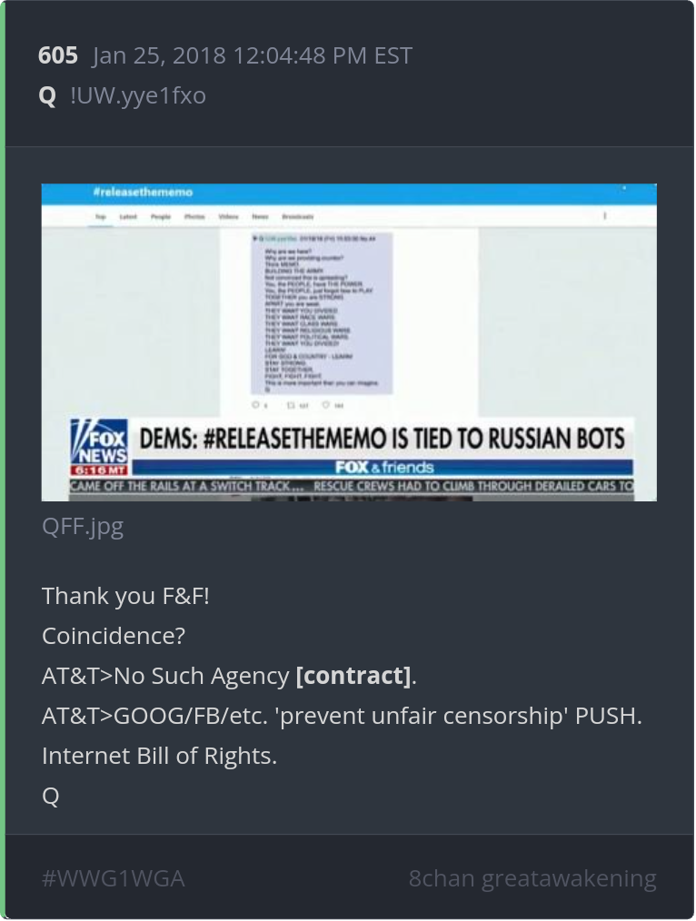Open the 8chan greatawakening board link
Viewport: 696px width, 921px height.
(x=532, y=878)
